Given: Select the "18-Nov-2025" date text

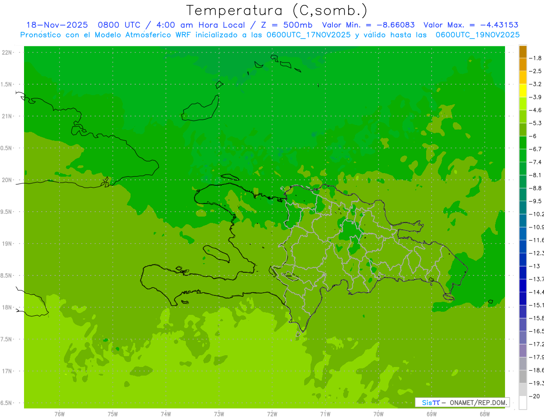Looking at the screenshot, I should [56, 25].
